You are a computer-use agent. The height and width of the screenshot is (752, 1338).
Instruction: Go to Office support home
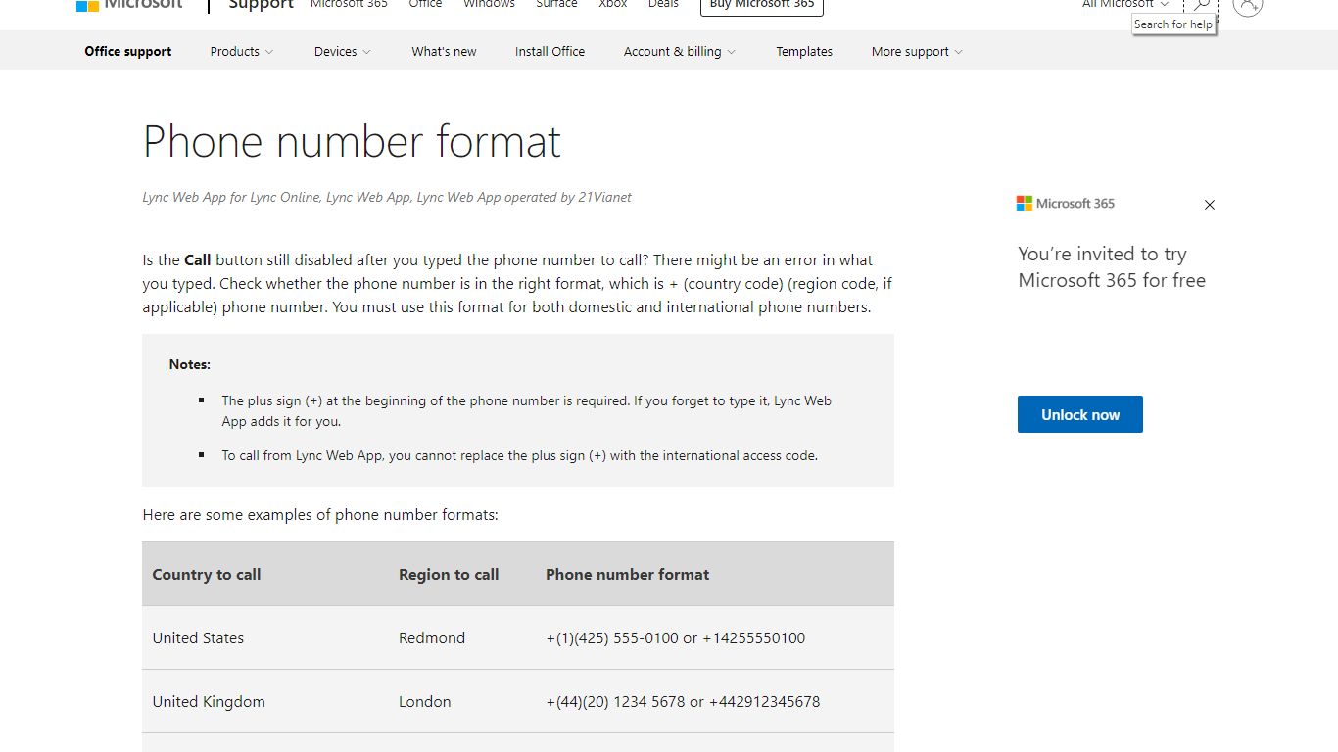pyautogui.click(x=128, y=51)
